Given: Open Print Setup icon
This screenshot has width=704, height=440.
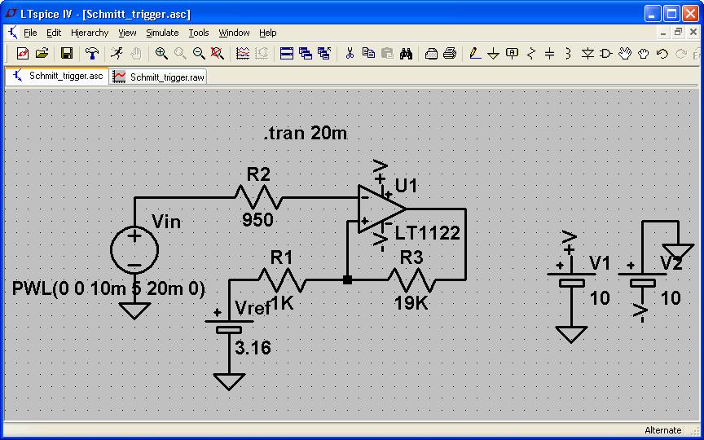Looking at the screenshot, I should (431, 54).
